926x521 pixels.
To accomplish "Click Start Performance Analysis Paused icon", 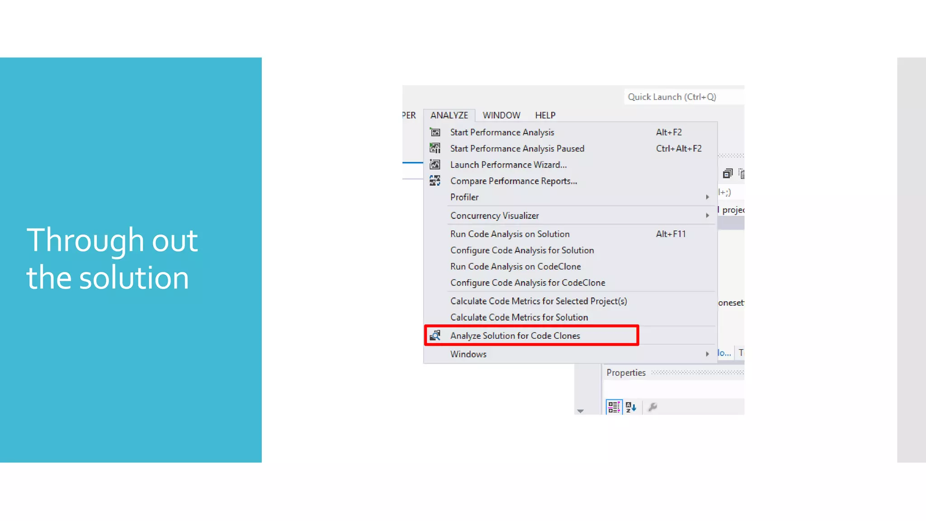I will (435, 148).
